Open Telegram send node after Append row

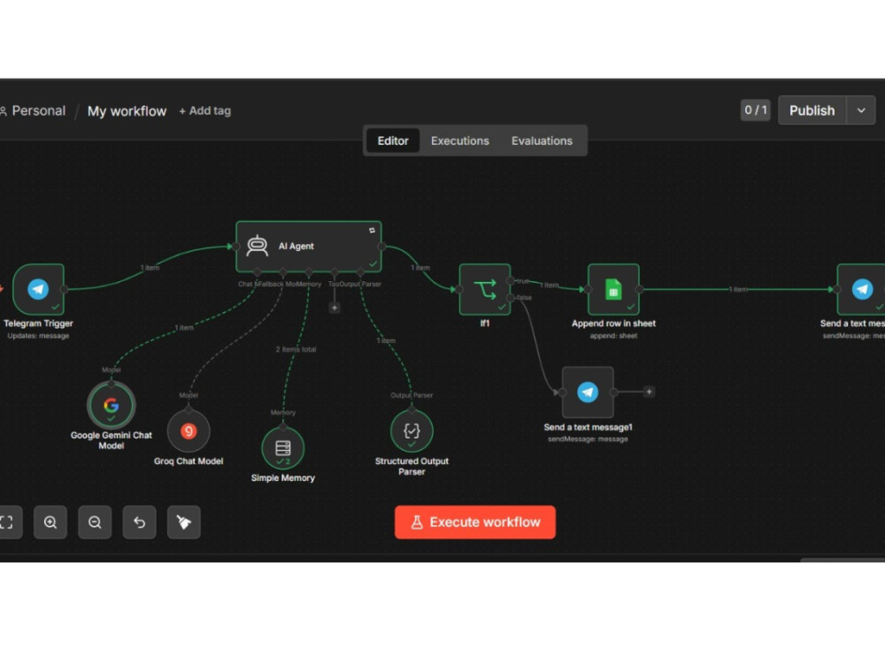[x=861, y=289]
